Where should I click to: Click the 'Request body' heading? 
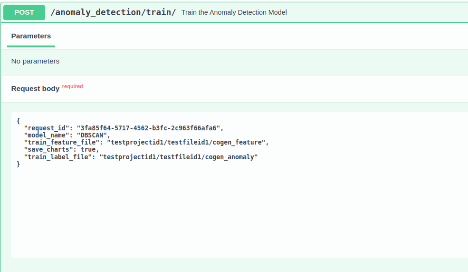(x=35, y=89)
